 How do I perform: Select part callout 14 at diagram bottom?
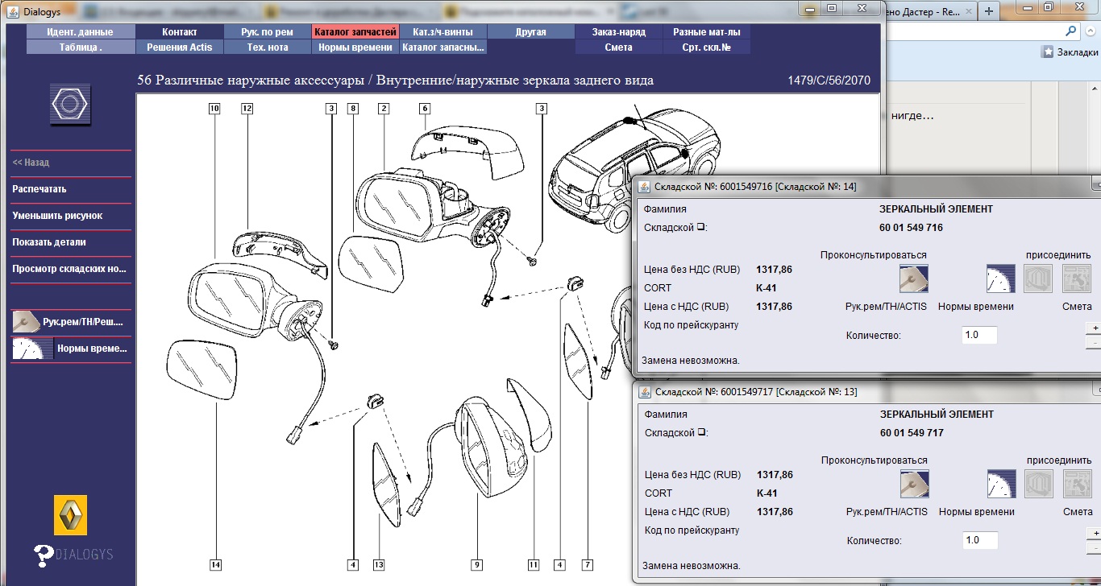point(215,565)
